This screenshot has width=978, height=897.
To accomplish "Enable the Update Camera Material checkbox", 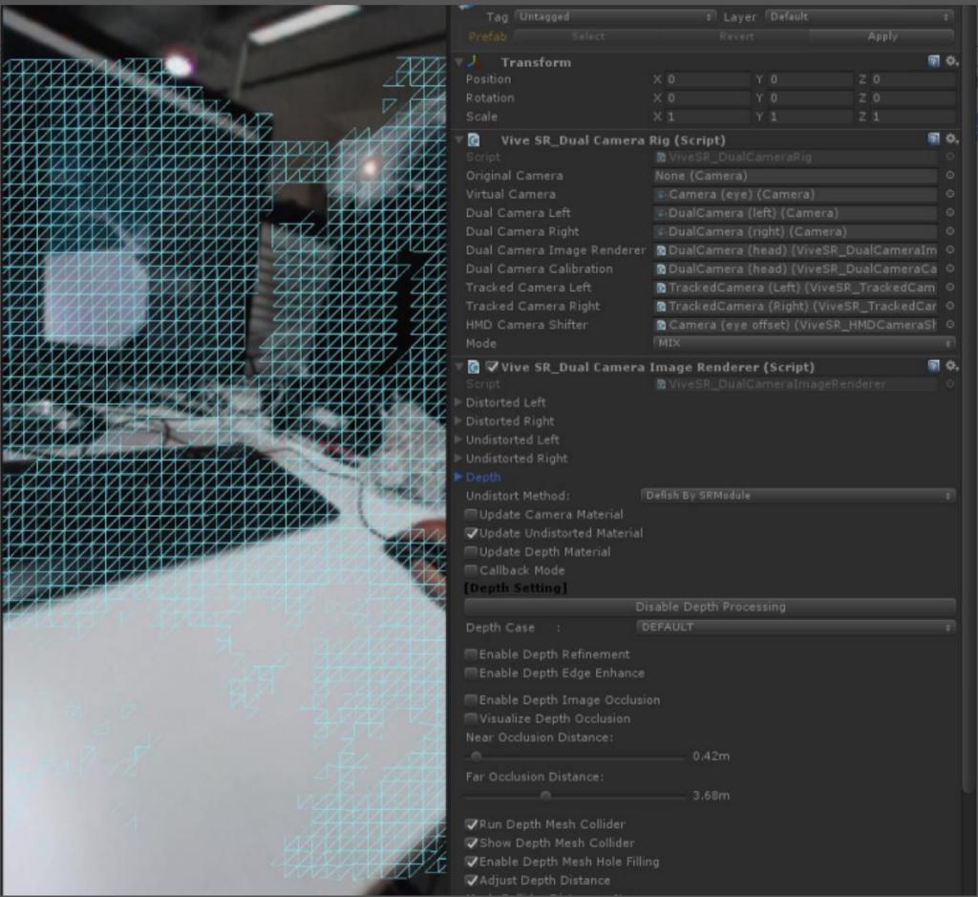I will click(x=472, y=515).
